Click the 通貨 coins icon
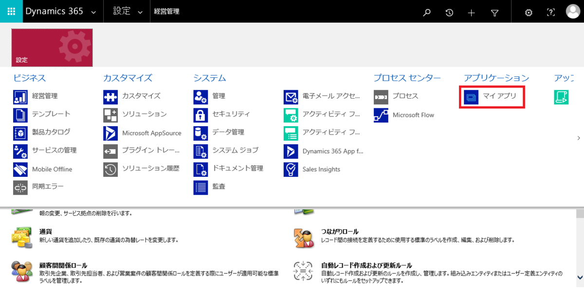The width and height of the screenshot is (584, 289). pos(22,238)
